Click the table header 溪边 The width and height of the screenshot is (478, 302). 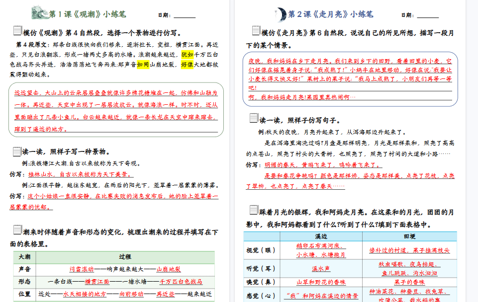pos(321,236)
